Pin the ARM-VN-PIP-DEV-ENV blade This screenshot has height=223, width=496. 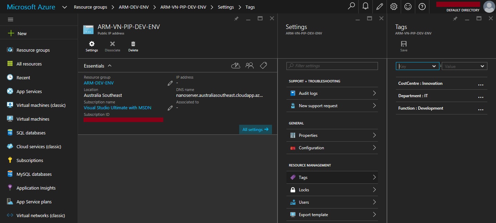[x=236, y=19]
